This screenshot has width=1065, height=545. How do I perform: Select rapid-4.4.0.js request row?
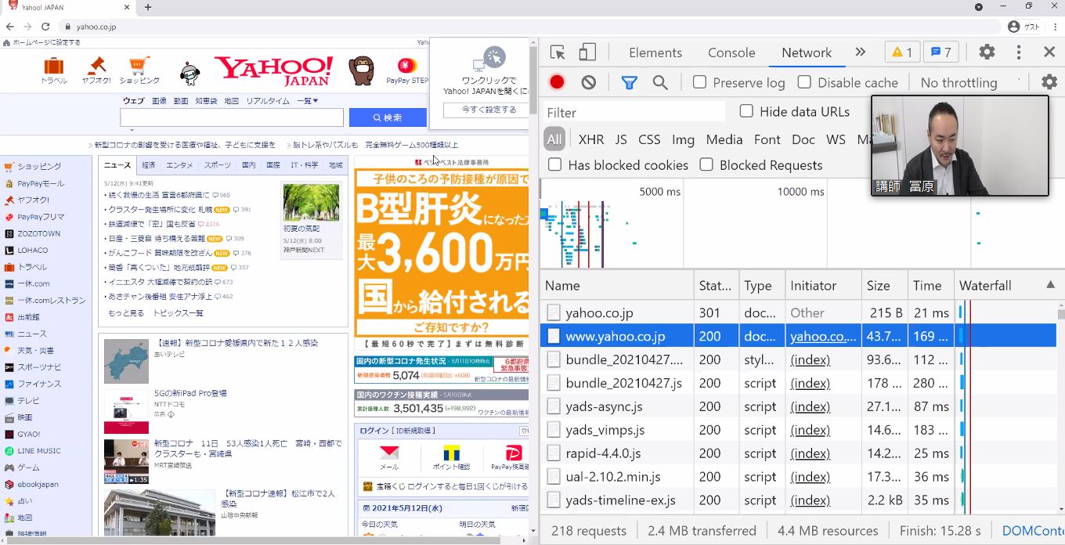pos(798,453)
